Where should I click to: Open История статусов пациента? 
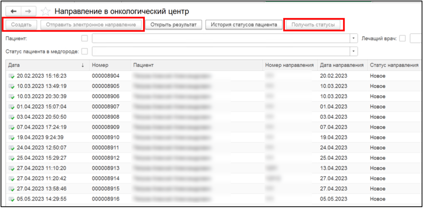click(244, 25)
